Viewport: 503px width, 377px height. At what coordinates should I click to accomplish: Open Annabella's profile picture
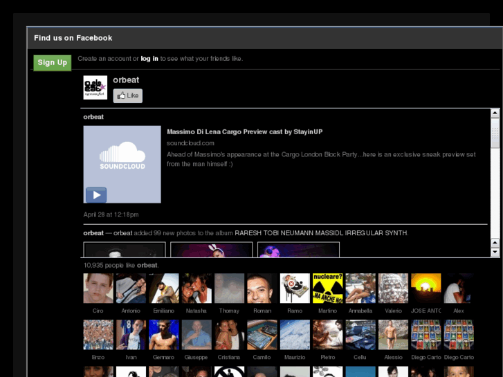[360, 288]
